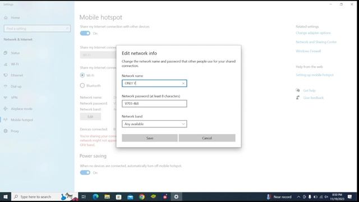Image resolution: width=359 pixels, height=202 pixels.
Task: Click the Change adapter options link
Action: [313, 33]
